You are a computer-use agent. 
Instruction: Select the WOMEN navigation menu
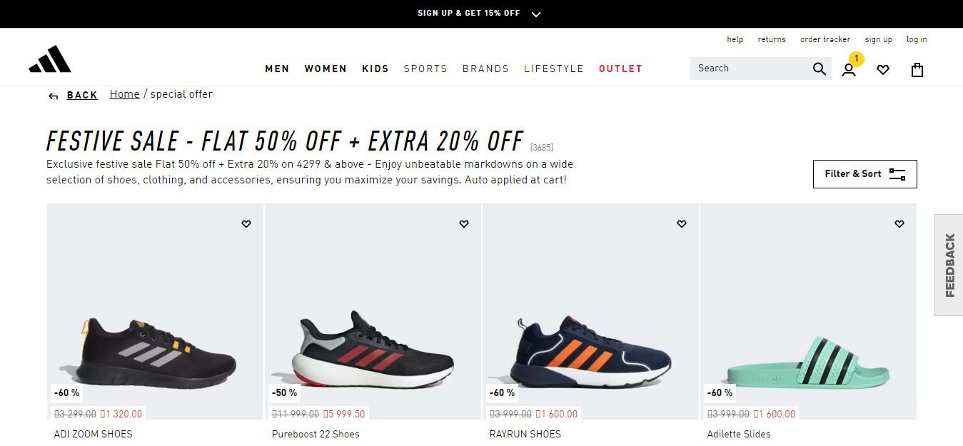pyautogui.click(x=326, y=69)
